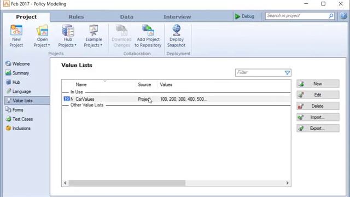Open the Summary sidebar page
The height and width of the screenshot is (197, 350).
tap(17, 73)
